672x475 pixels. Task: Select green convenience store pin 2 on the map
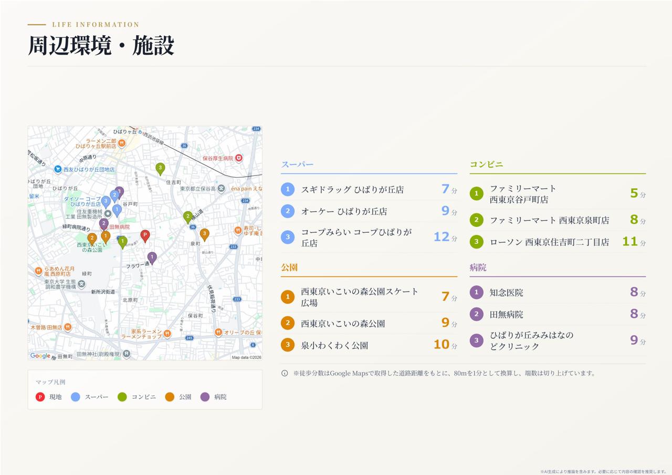coord(188,216)
